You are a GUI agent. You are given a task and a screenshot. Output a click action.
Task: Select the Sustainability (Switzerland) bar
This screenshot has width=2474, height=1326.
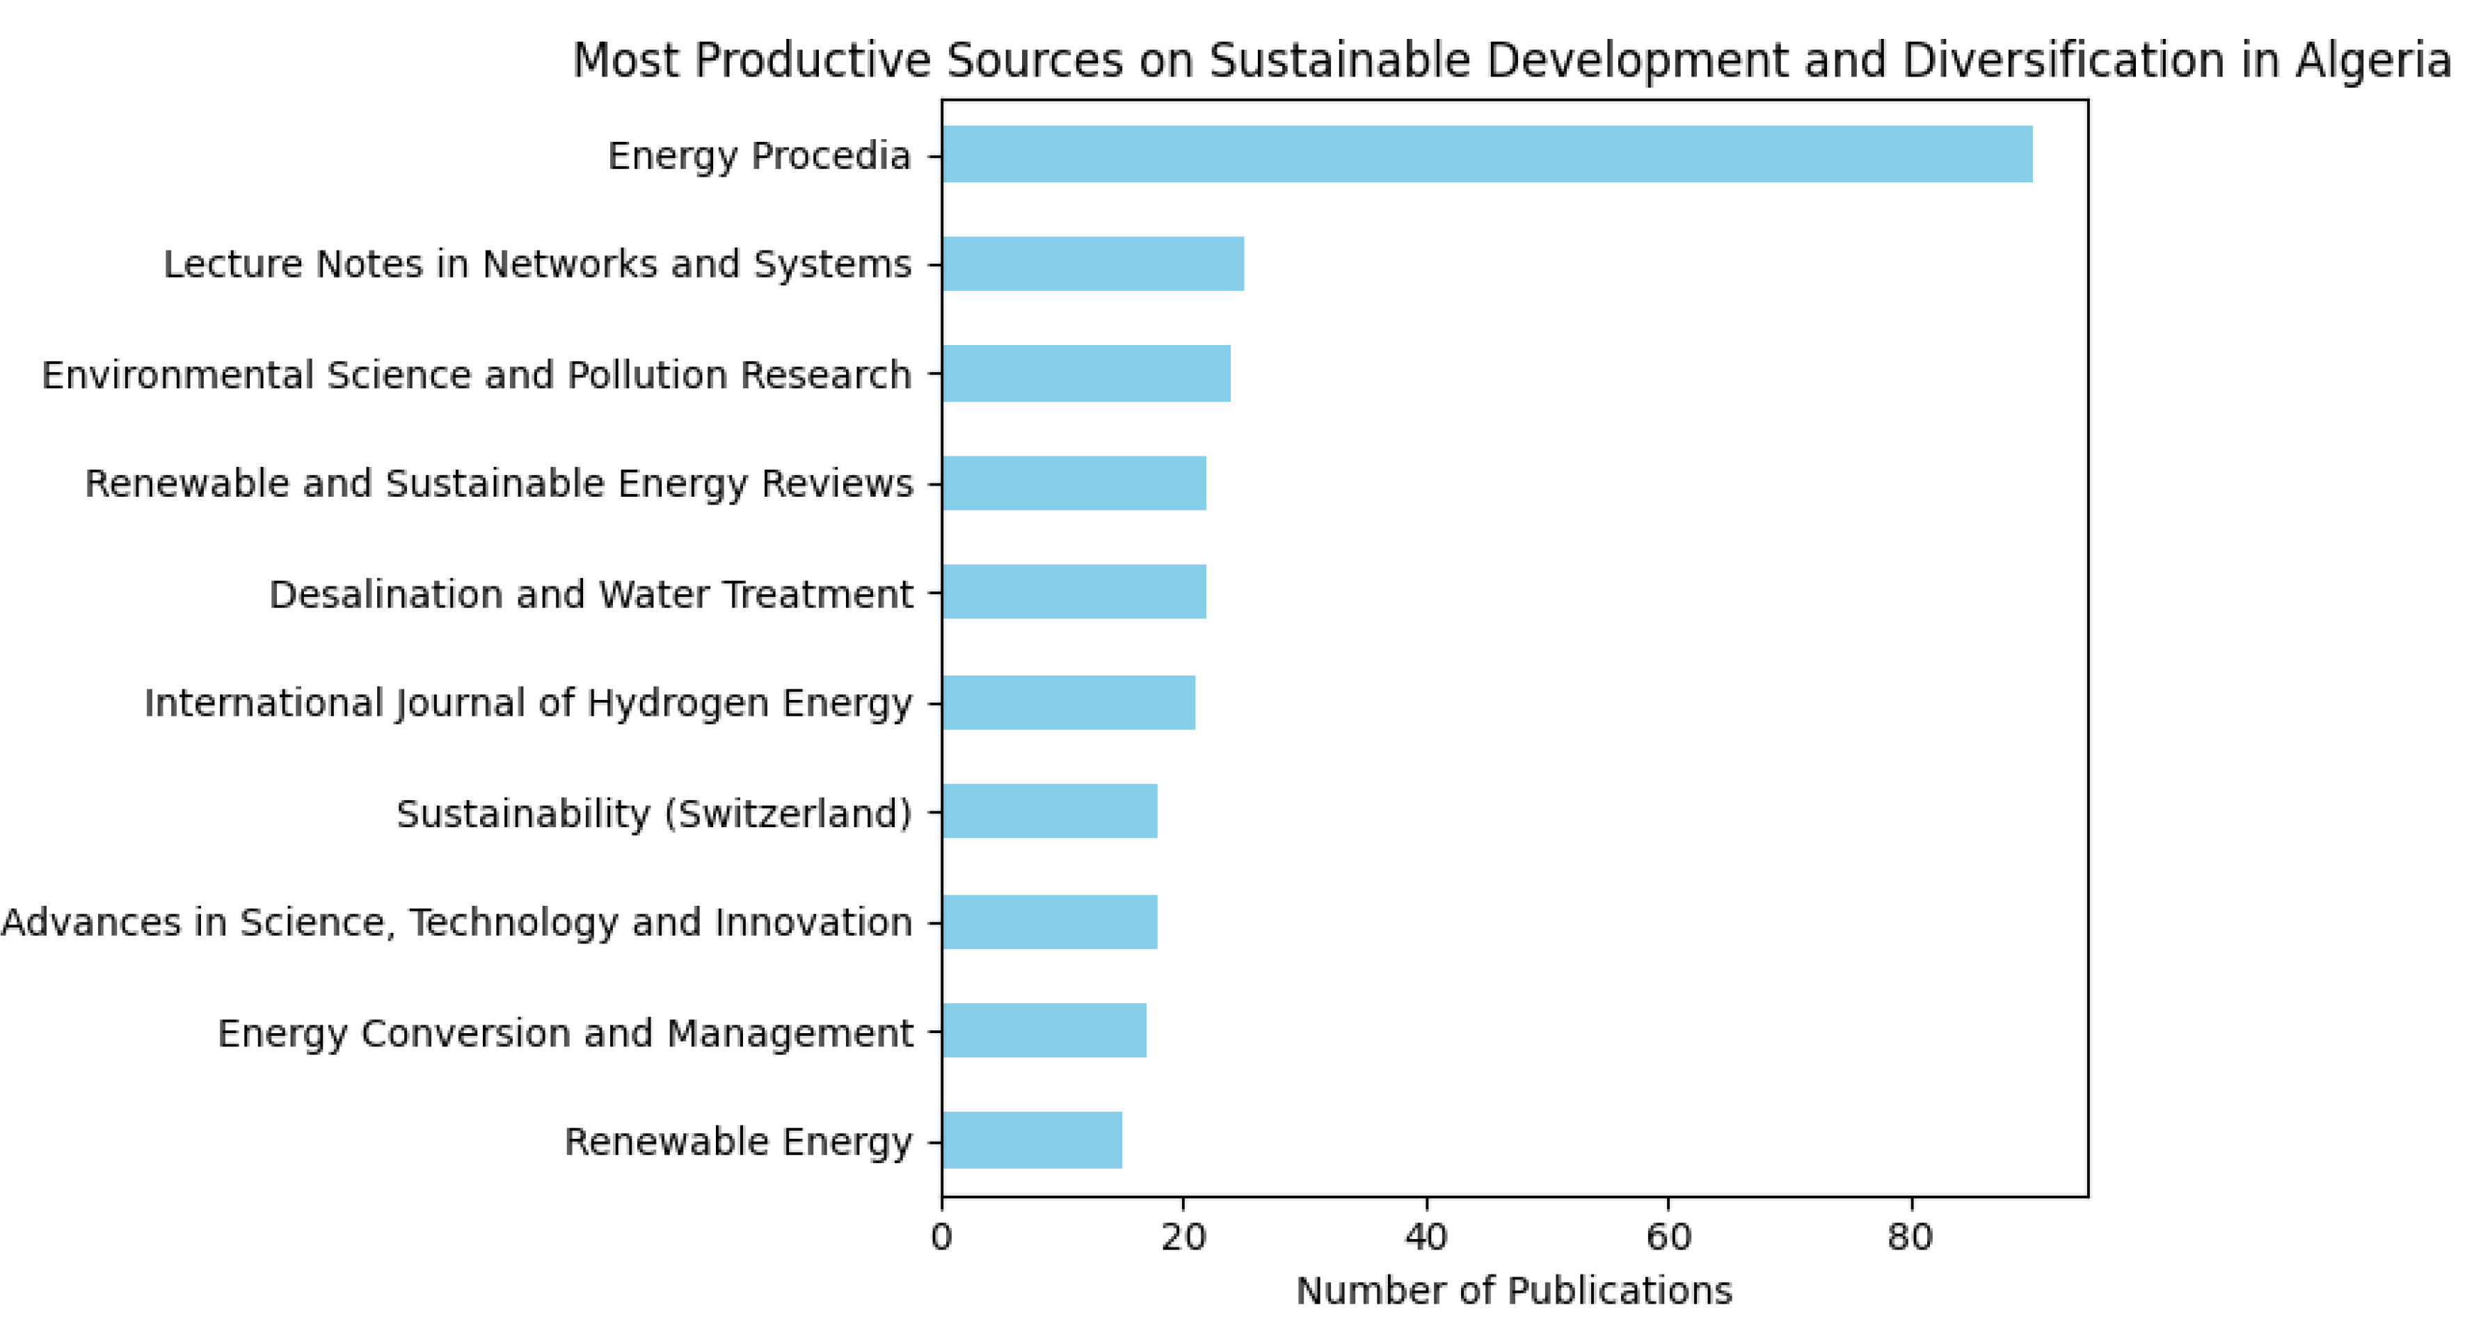[x=1050, y=811]
